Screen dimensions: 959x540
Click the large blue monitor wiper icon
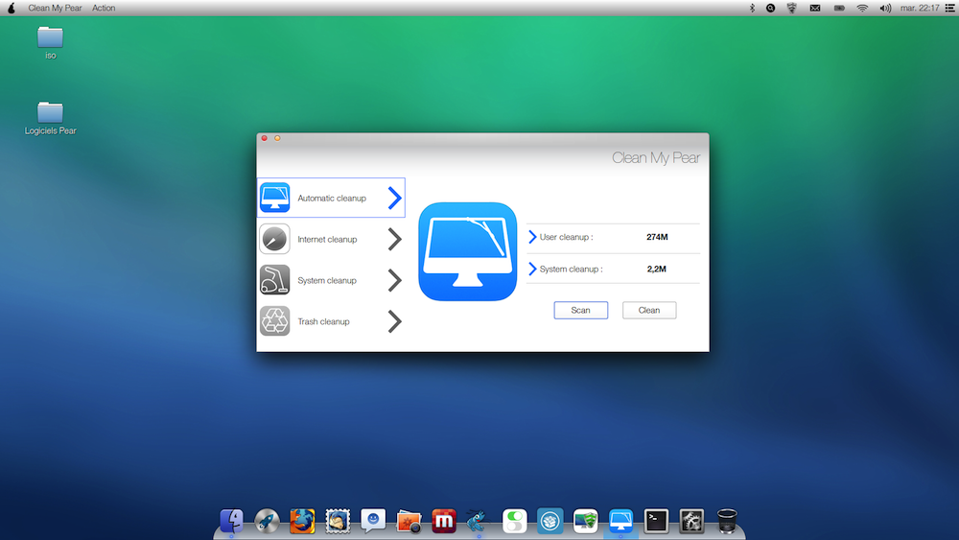[x=467, y=251]
